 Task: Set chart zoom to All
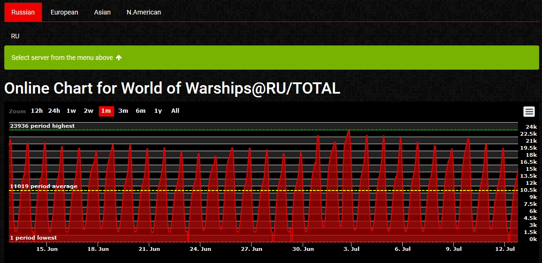pyautogui.click(x=175, y=111)
